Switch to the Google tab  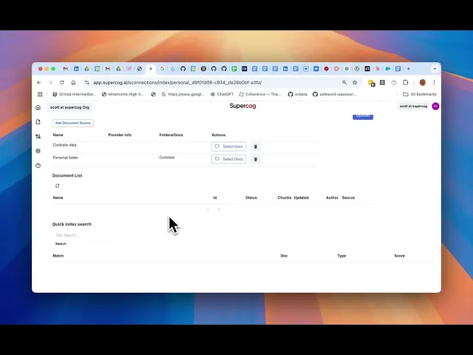[162, 69]
